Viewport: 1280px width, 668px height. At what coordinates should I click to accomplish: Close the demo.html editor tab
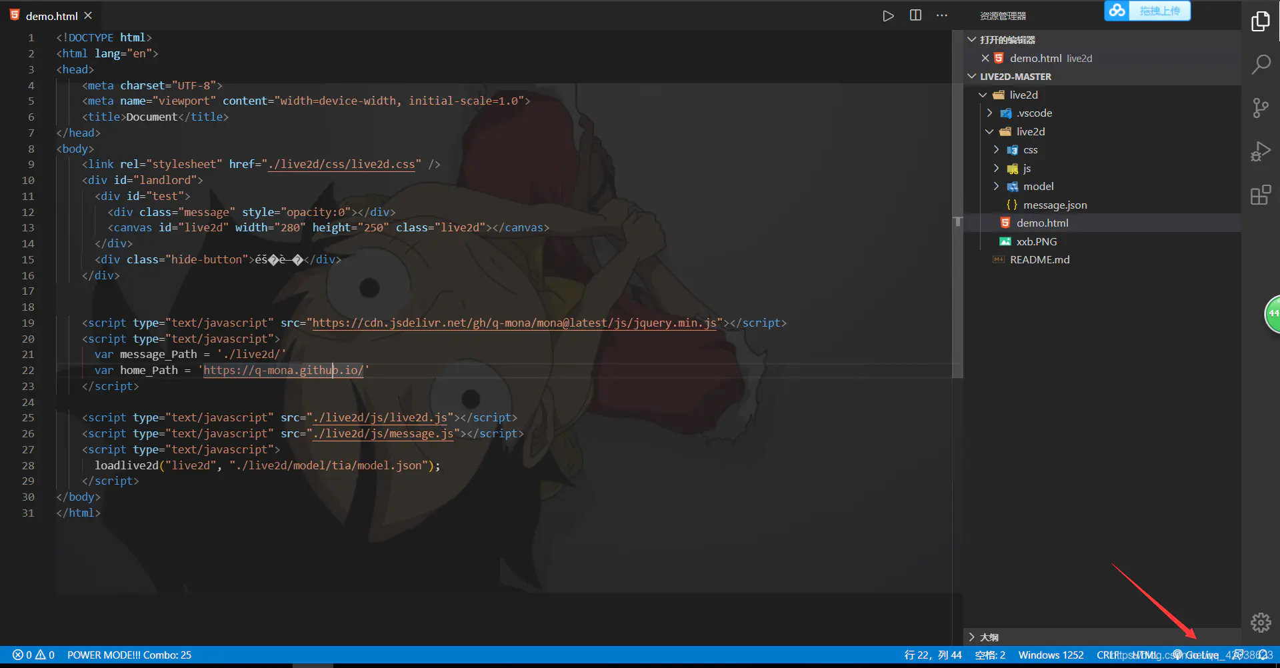pos(88,15)
